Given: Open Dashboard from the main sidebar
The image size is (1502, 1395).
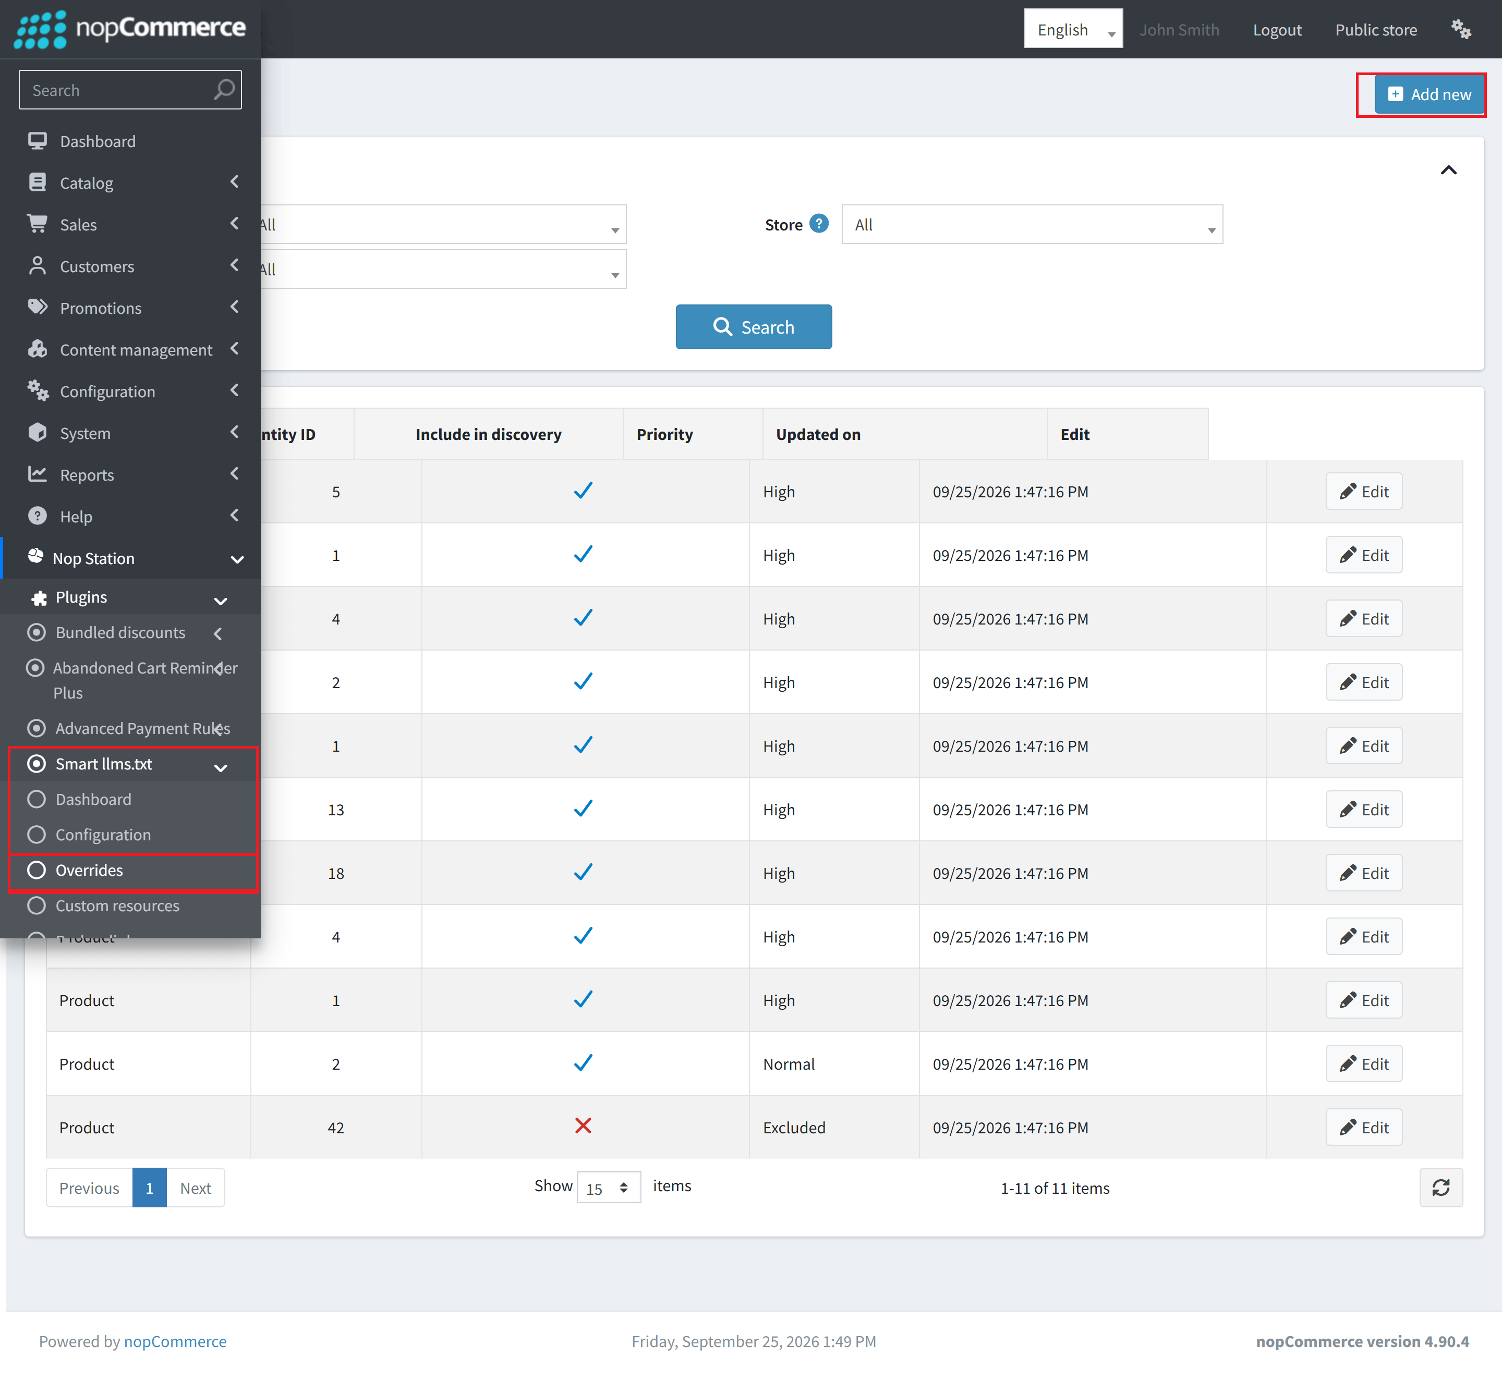Looking at the screenshot, I should pyautogui.click(x=98, y=141).
